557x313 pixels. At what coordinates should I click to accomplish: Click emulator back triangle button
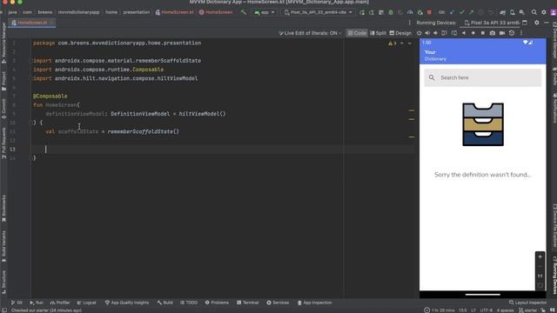click(464, 33)
